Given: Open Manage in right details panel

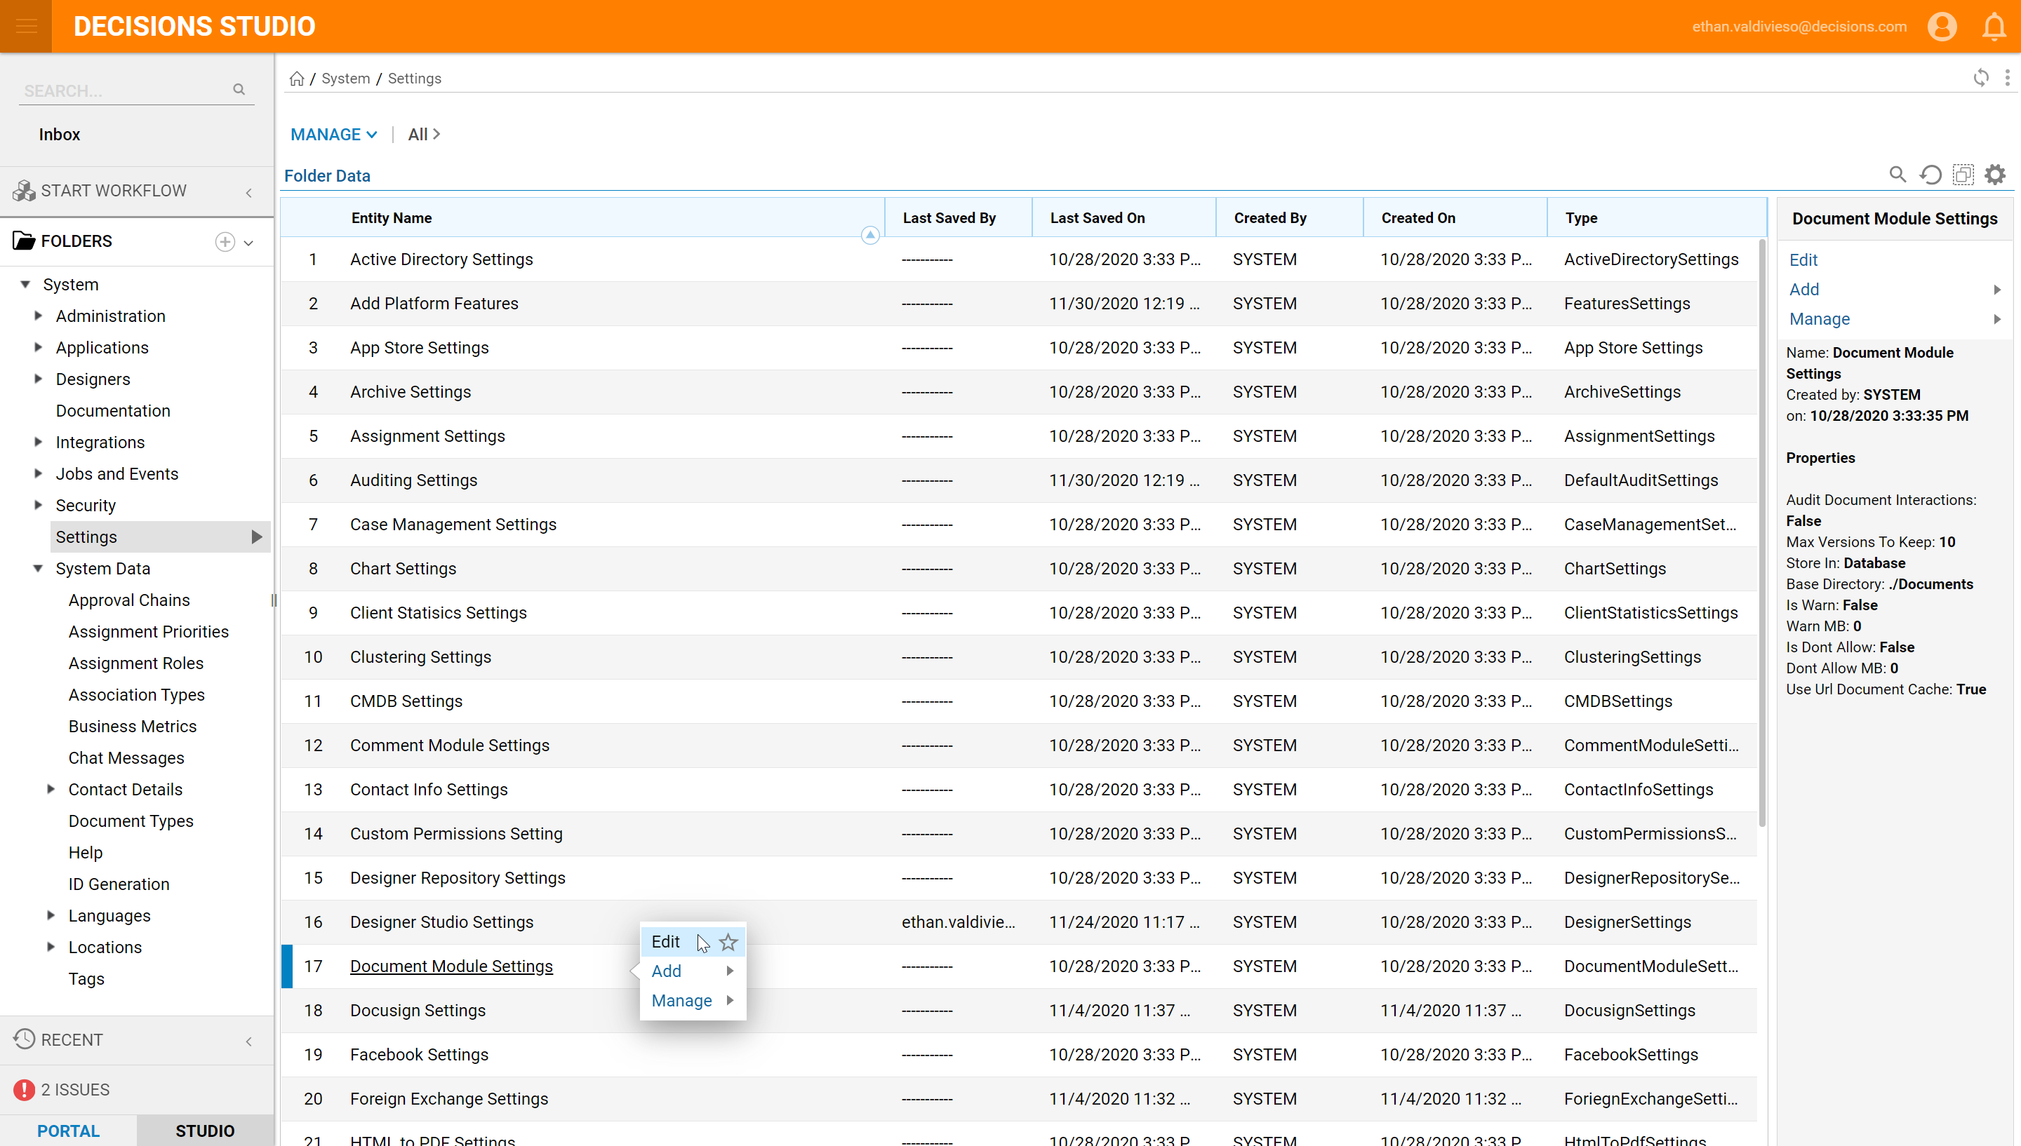Looking at the screenshot, I should pos(1894,319).
